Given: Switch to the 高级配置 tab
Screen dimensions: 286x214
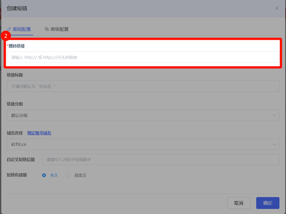Looking at the screenshot, I should [59, 29].
